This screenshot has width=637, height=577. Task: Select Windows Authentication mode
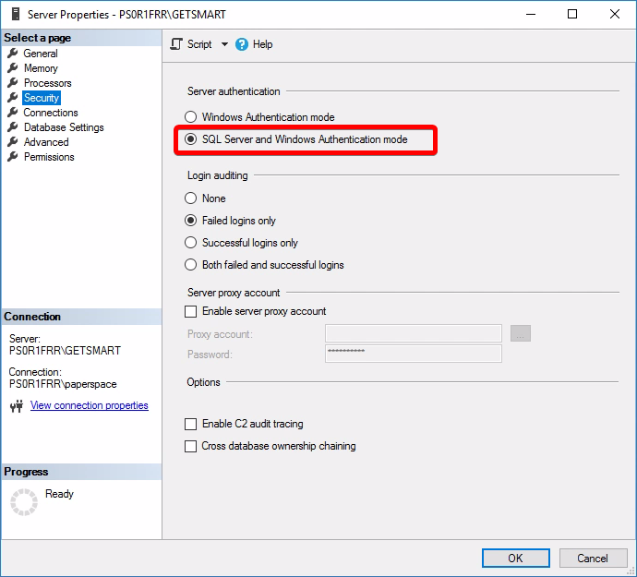[x=191, y=117]
